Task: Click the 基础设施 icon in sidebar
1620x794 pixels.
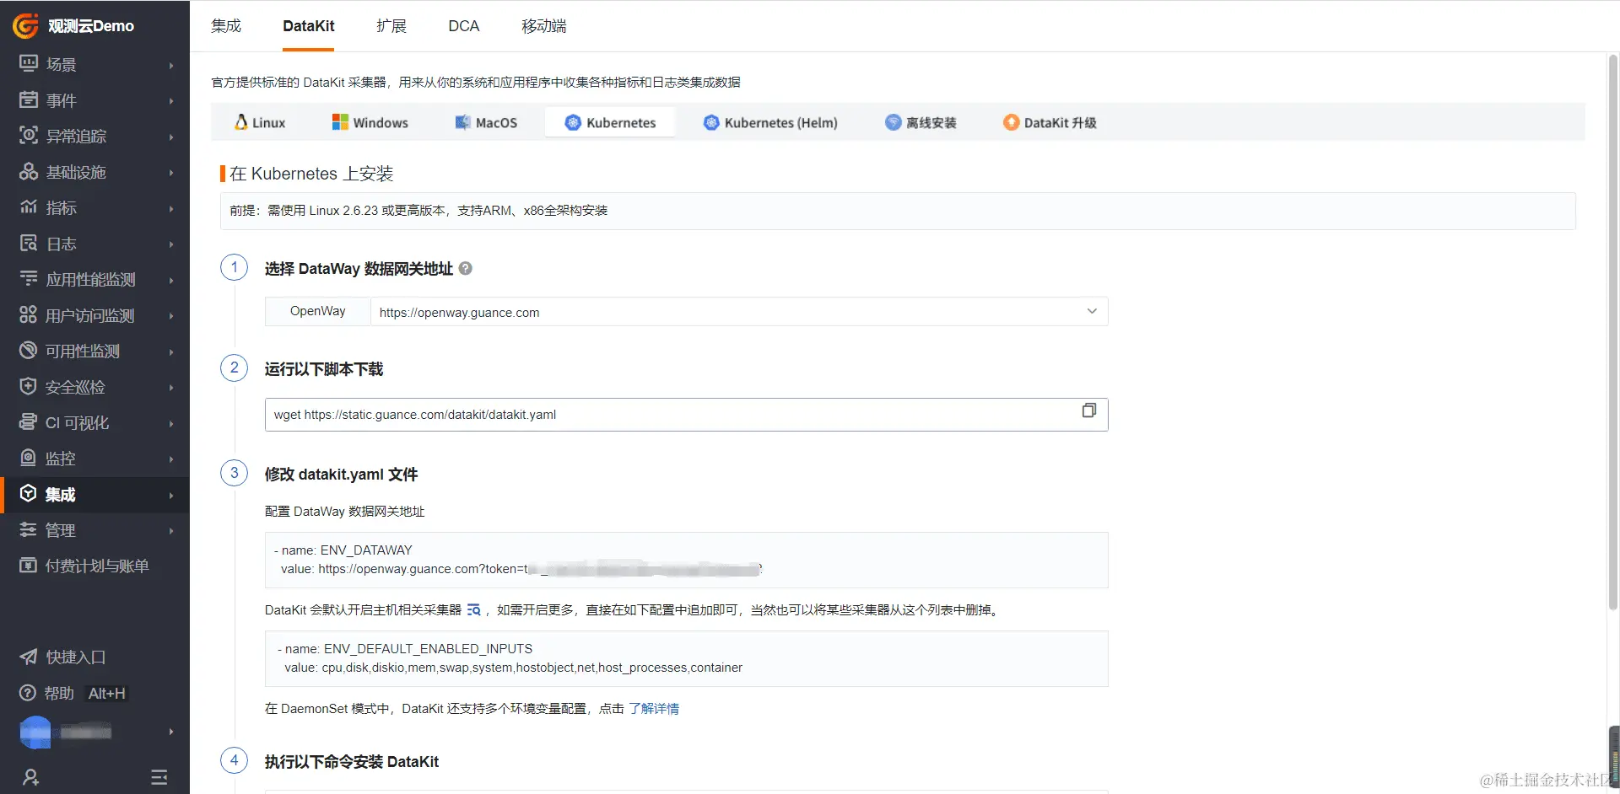Action: tap(29, 172)
